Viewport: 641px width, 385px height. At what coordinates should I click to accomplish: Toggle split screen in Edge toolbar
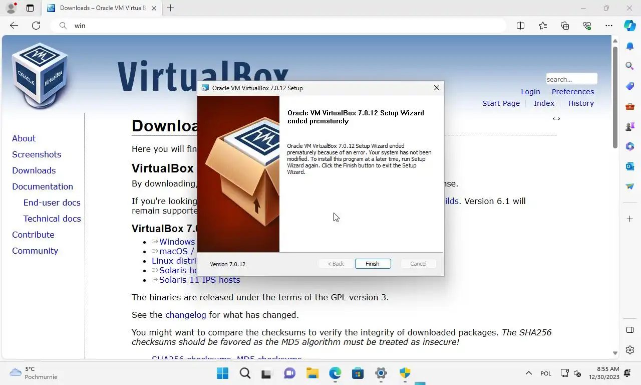pos(520,26)
